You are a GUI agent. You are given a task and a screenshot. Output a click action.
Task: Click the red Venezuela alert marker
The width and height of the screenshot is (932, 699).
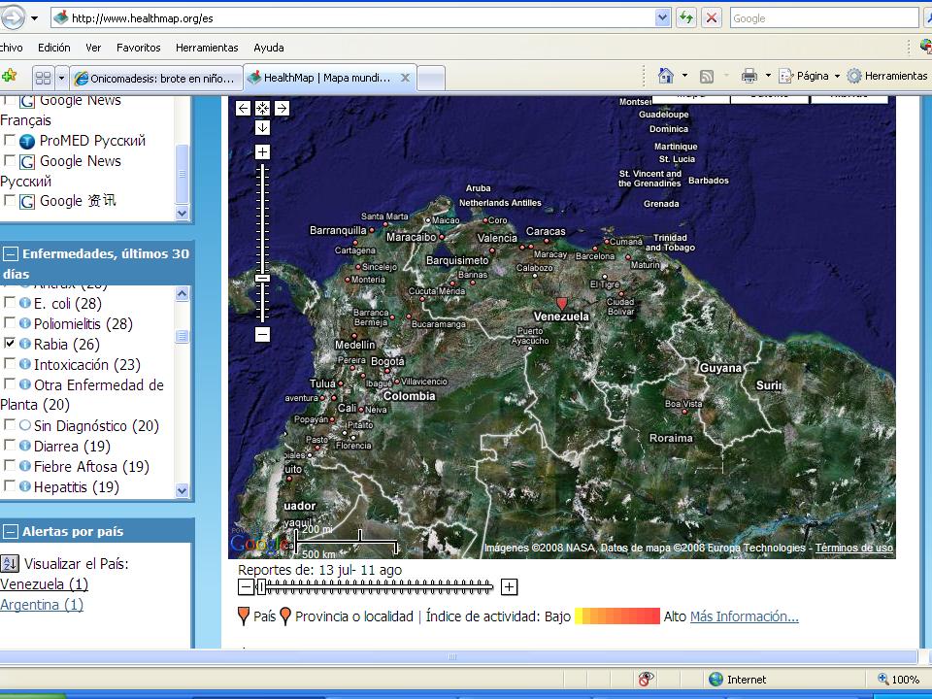[x=561, y=304]
